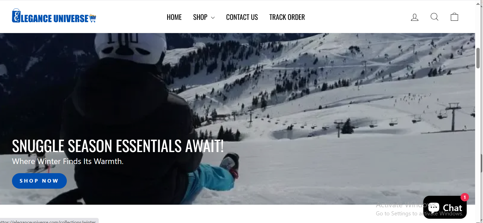Click the browser scrollbar up arrow
The image size is (483, 223).
[x=478, y=4]
